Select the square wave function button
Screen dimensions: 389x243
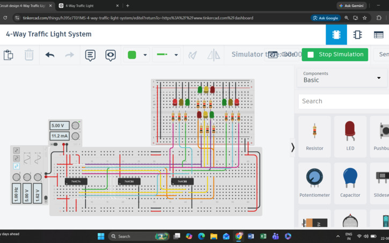click(17, 166)
